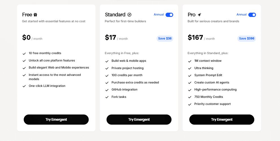Viewport: 280px width, 141px height.
Task: Toggle Annual billing on the Pro plan
Action: click(252, 15)
